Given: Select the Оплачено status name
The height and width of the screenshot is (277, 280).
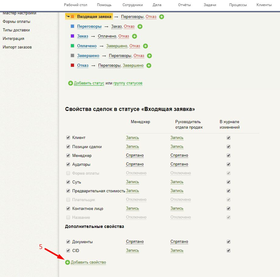Looking at the screenshot, I should click(x=87, y=46).
